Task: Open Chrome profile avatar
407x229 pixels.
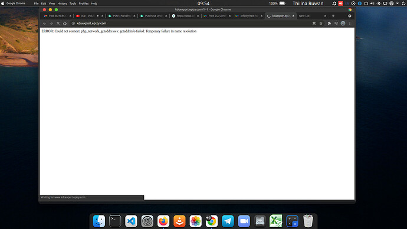Action: pyautogui.click(x=343, y=24)
